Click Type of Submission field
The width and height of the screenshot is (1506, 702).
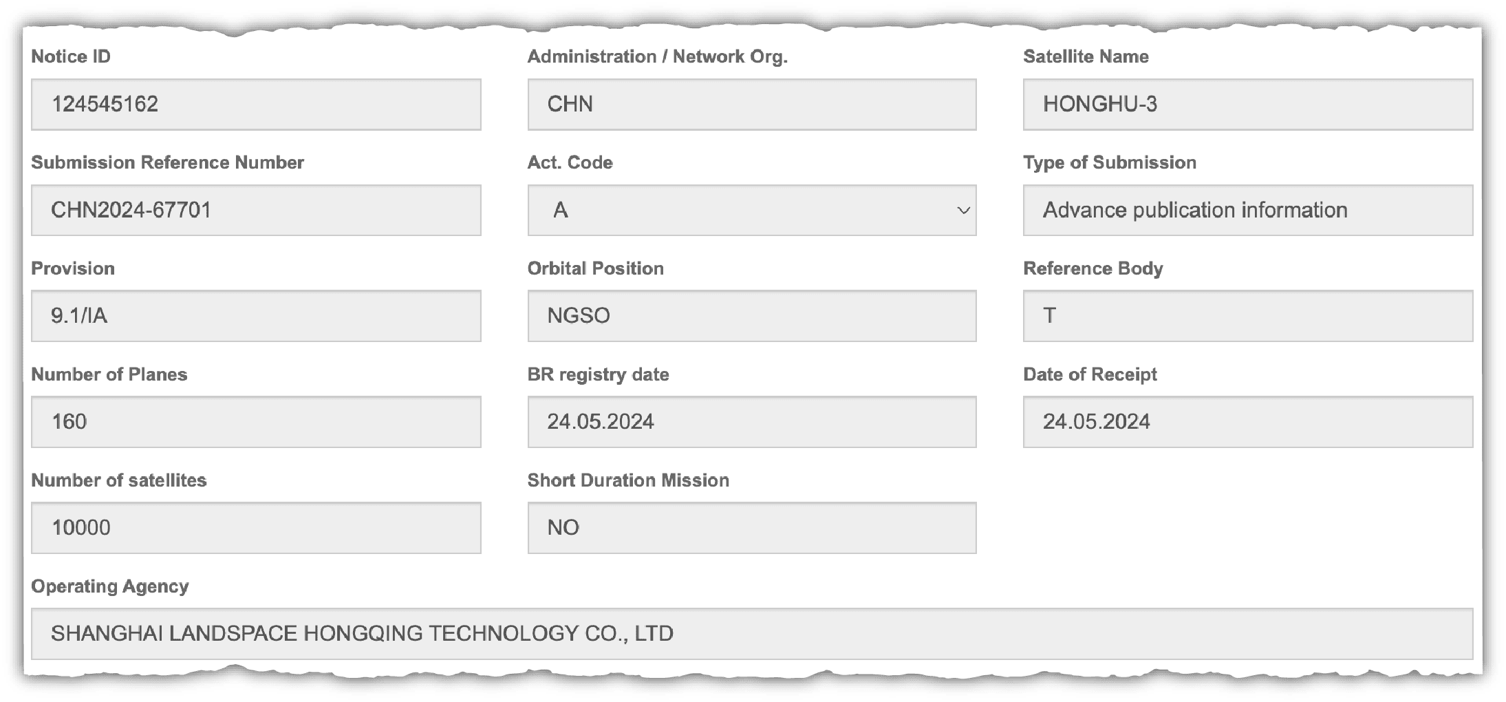(1247, 210)
